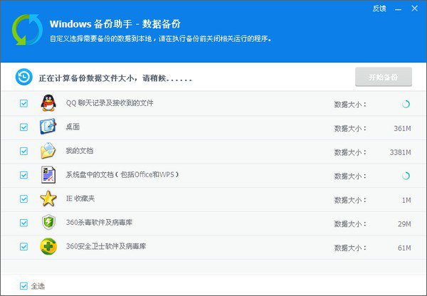
Task: Click 数据大小 label in 桌面 row
Action: click(350, 128)
